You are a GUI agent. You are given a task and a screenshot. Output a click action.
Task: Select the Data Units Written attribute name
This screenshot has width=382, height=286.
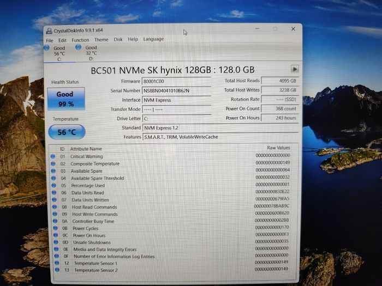point(90,200)
